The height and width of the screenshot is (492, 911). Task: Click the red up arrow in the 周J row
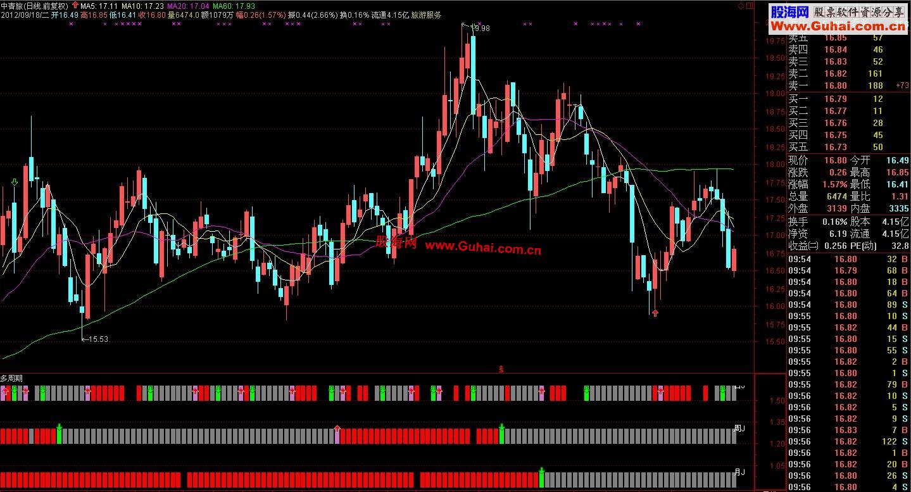pos(337,429)
